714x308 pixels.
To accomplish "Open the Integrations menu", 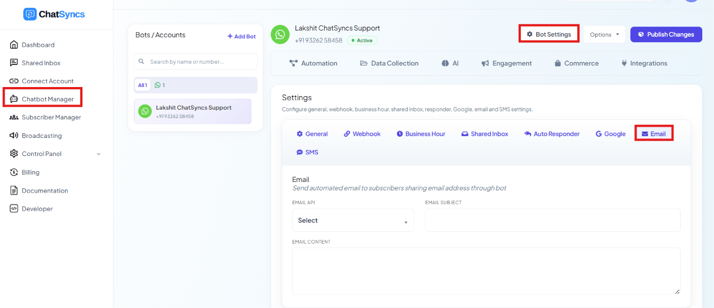I will pyautogui.click(x=645, y=63).
